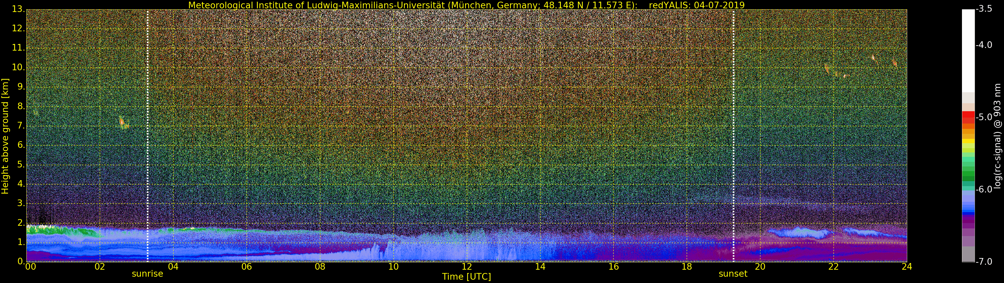Select the '22' time axis tick label
The height and width of the screenshot is (283, 1004).
pyautogui.click(x=833, y=266)
